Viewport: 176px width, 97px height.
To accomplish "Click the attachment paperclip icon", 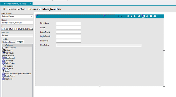I will [147, 16].
